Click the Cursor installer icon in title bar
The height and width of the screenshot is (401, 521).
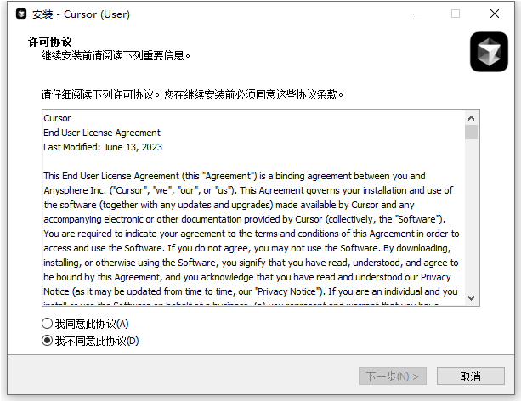pyautogui.click(x=21, y=14)
